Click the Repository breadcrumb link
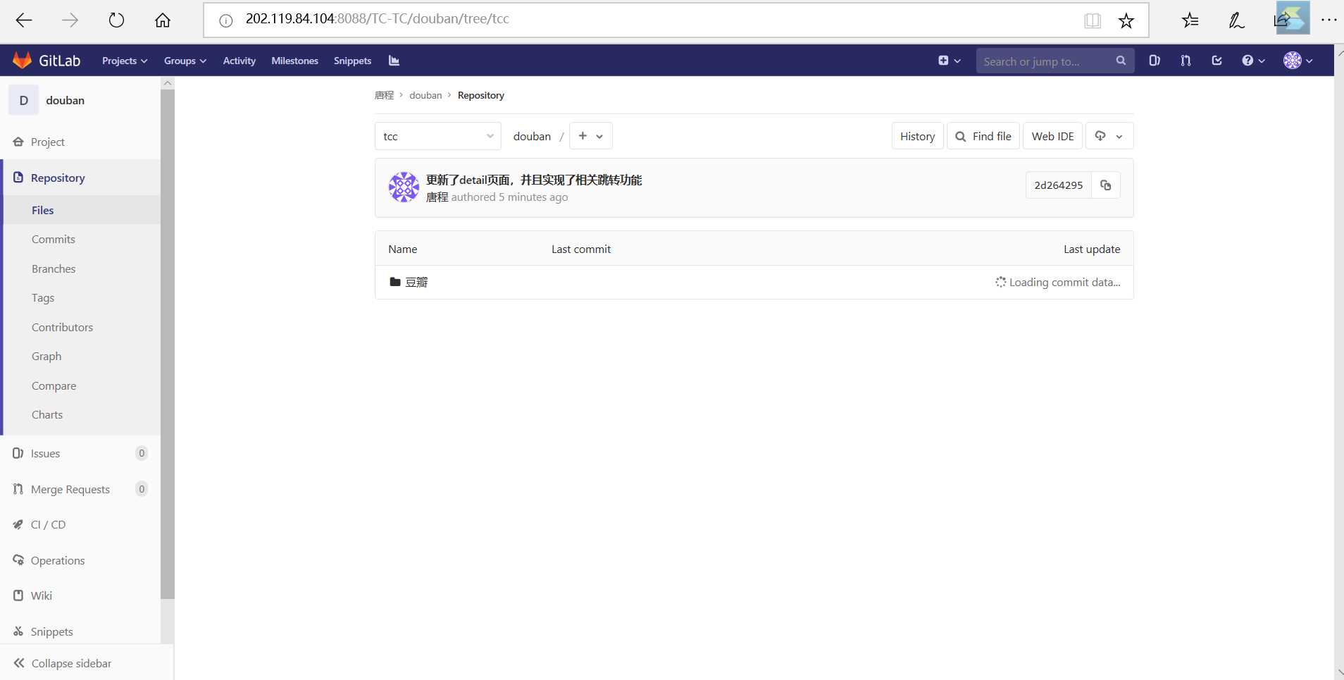 pos(481,95)
